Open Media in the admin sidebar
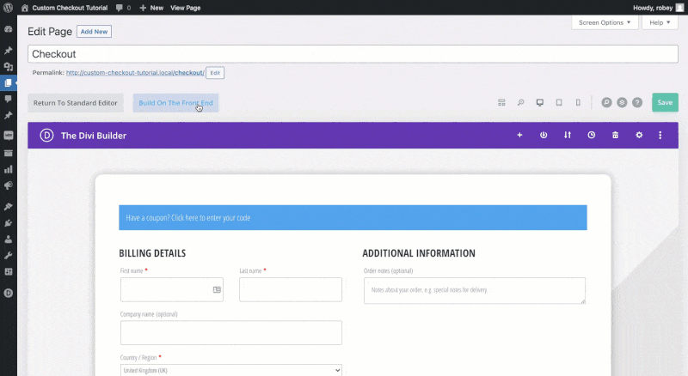Image resolution: width=688 pixels, height=376 pixels. coord(8,67)
